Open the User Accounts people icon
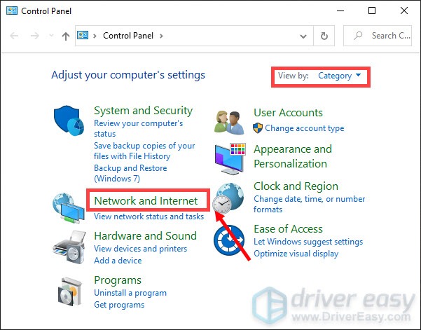The width and height of the screenshot is (421, 330). pos(230,121)
